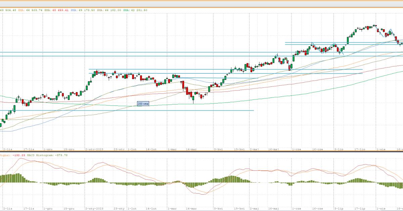This screenshot has height=211, width=403.
Task: Click the 19-kwi date on price chart axis
Action: tap(239, 149)
